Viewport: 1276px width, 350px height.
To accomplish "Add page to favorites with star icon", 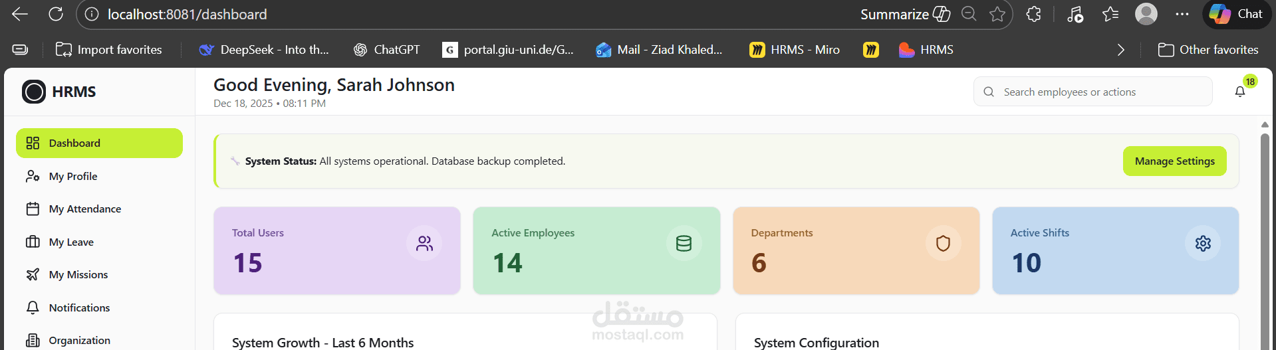I will 997,14.
